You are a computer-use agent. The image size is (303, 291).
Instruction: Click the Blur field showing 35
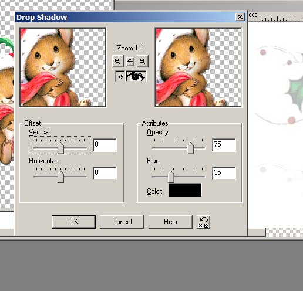pyautogui.click(x=224, y=173)
